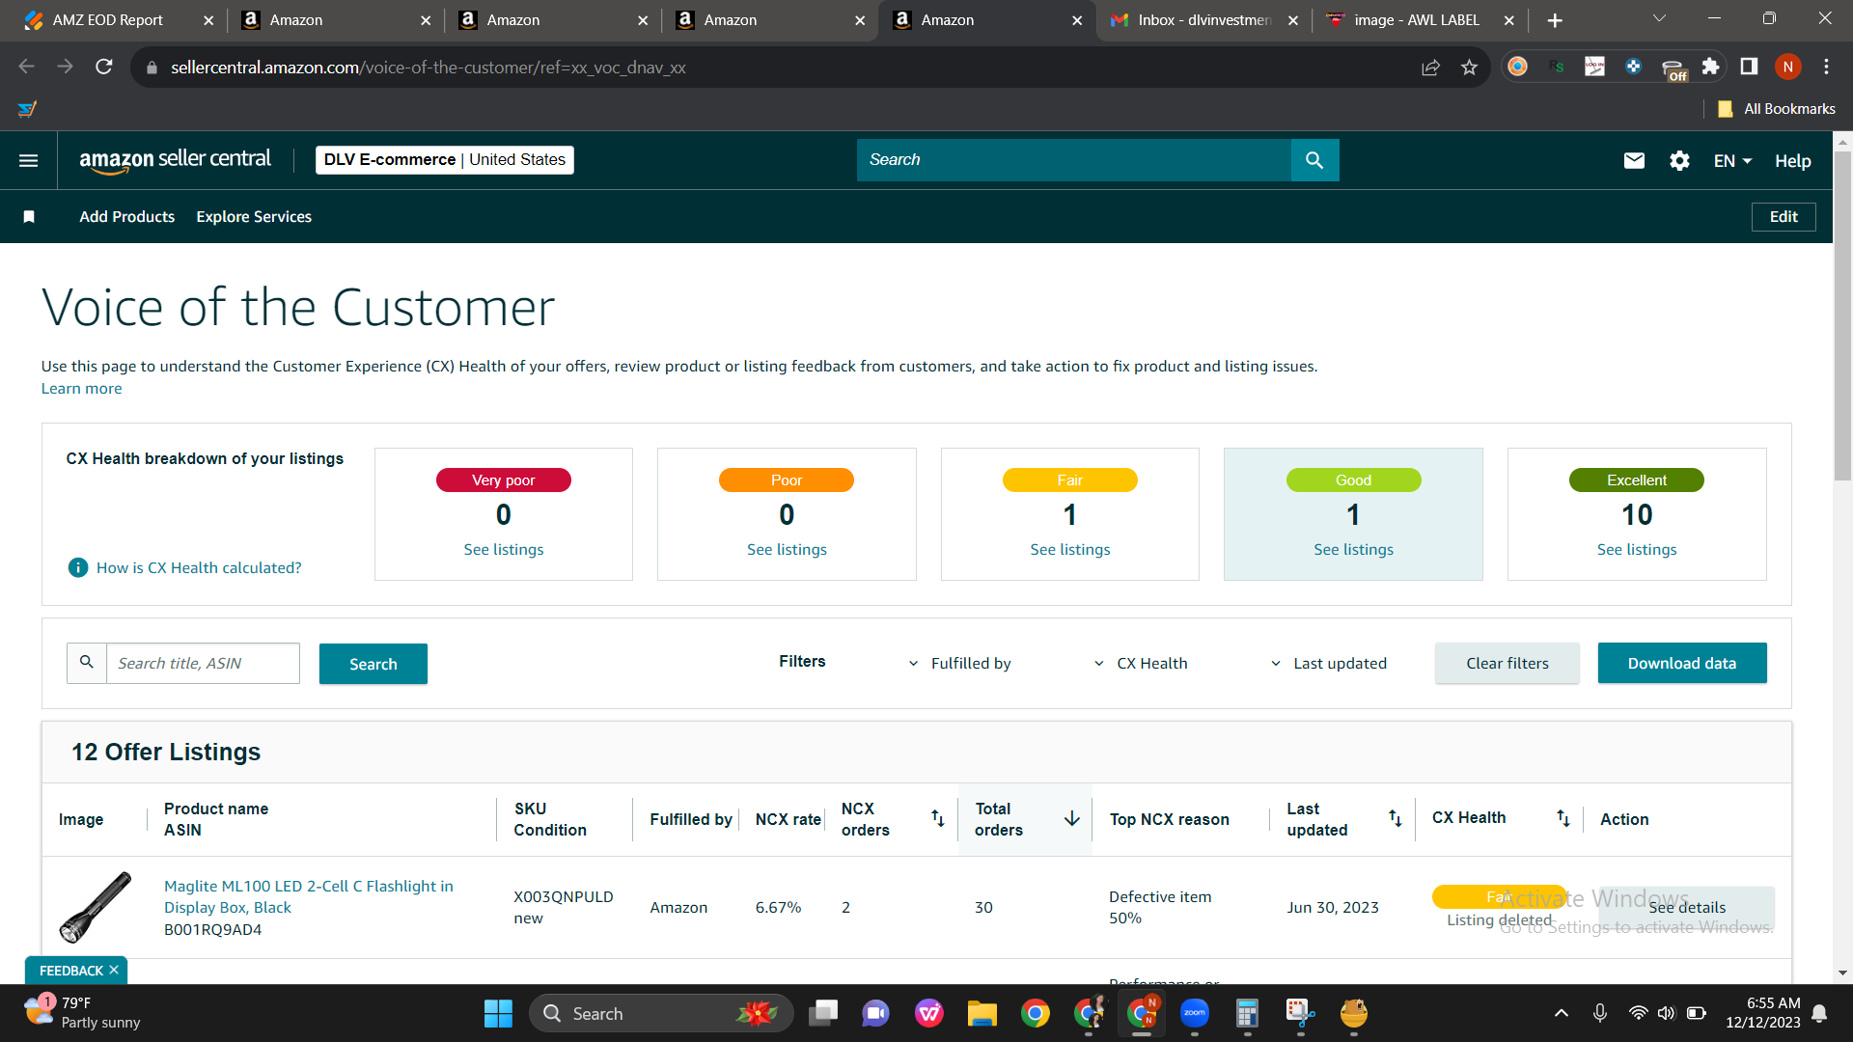The width and height of the screenshot is (1853, 1042).
Task: Click the CX Health info icon
Action: (x=78, y=568)
